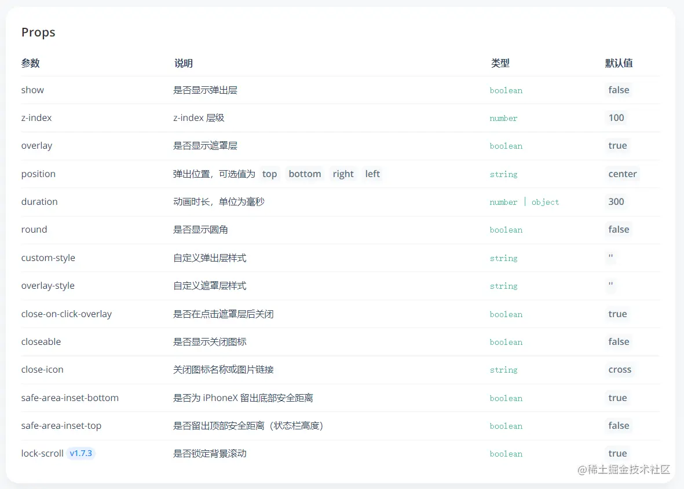
Task: Click description 自定义弹出层样式
Action: click(x=210, y=258)
